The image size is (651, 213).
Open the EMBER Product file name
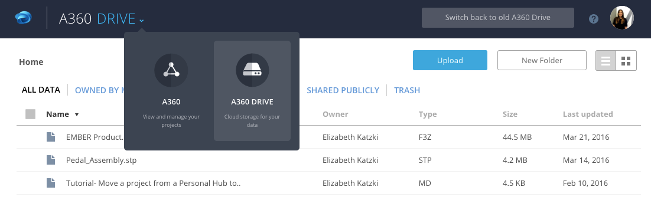click(95, 137)
